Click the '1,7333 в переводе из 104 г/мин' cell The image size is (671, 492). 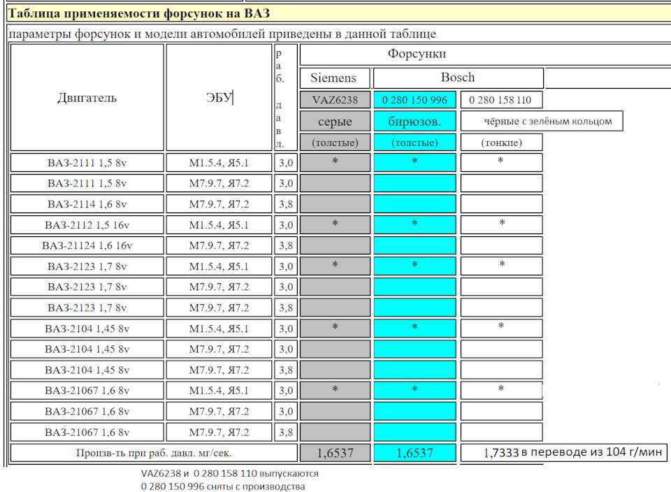coord(563,452)
